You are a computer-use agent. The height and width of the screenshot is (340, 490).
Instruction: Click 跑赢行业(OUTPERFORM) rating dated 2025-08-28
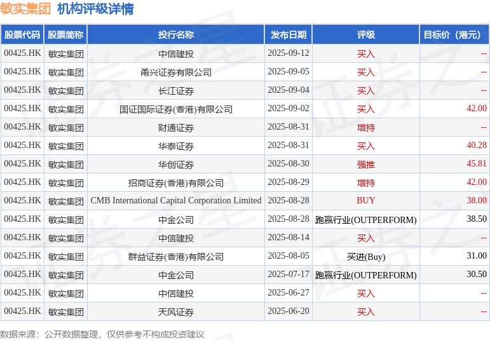[x=366, y=220]
